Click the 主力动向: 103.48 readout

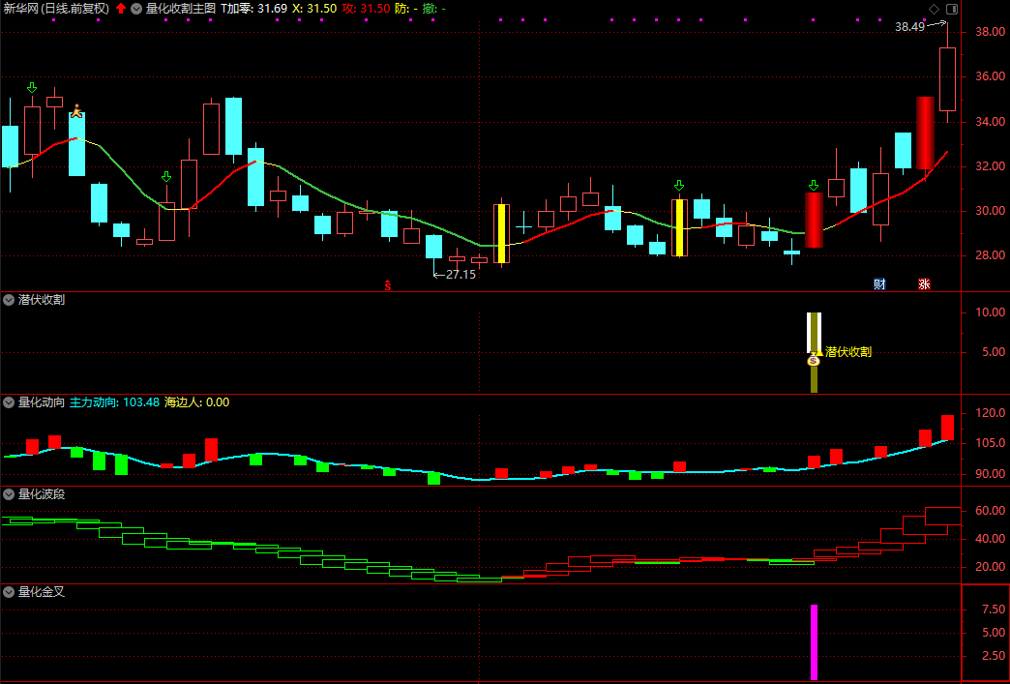pyautogui.click(x=115, y=402)
